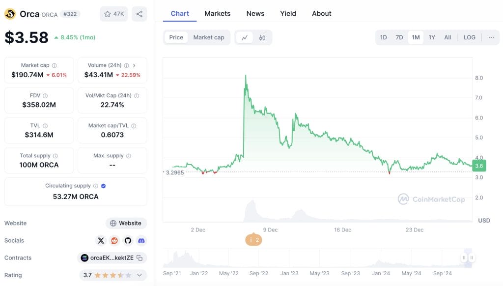503x286 pixels.
Task: Click the $358.02M FDV value
Action: coord(39,105)
